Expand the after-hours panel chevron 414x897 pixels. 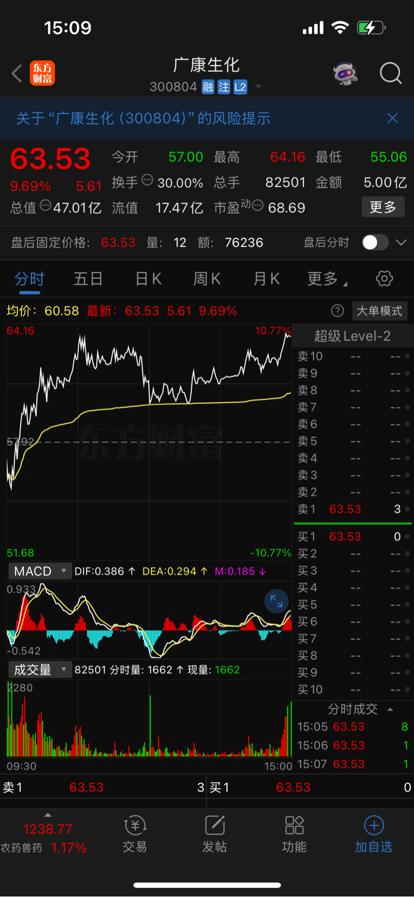401,243
